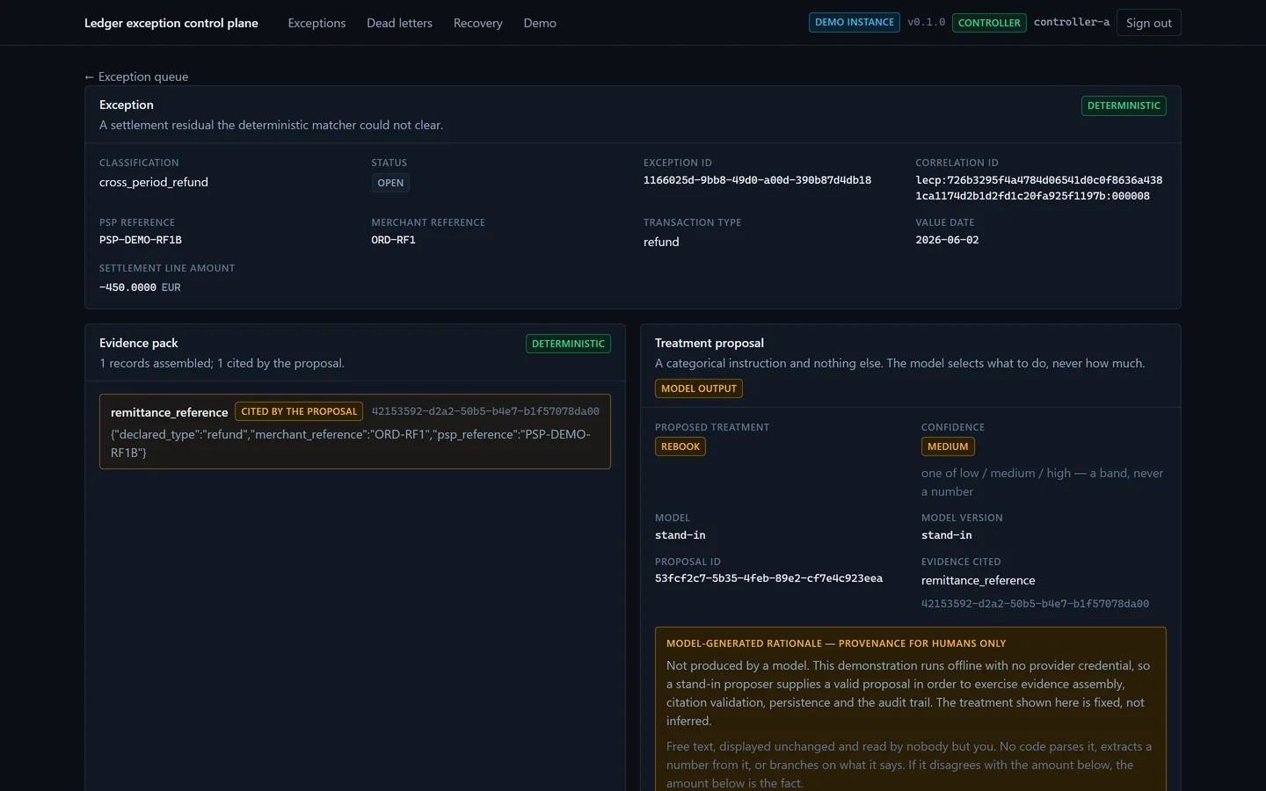Click the cross_period_refund classification value
Screen dimensions: 1266x791
pos(154,182)
